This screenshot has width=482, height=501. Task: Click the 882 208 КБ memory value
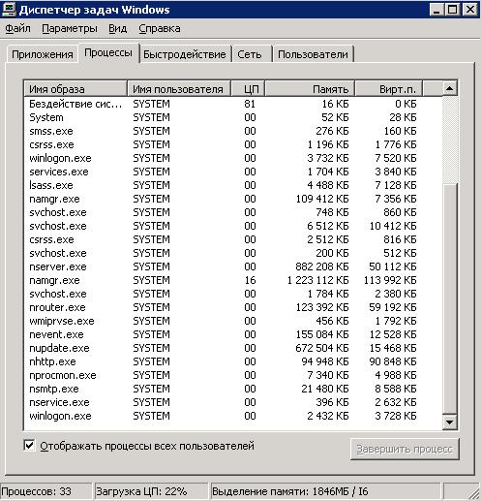(322, 266)
